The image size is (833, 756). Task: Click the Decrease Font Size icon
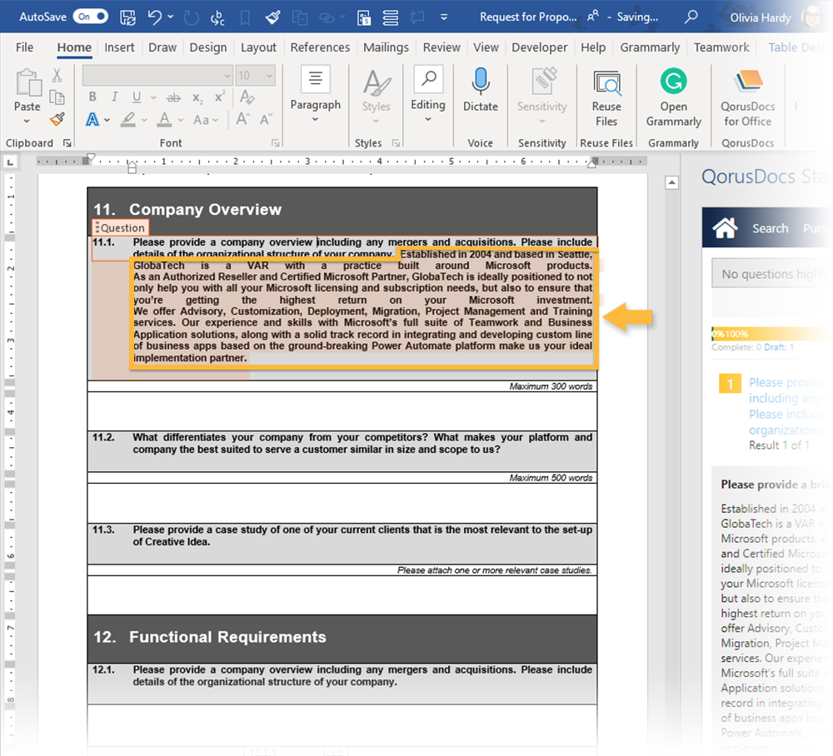point(267,119)
